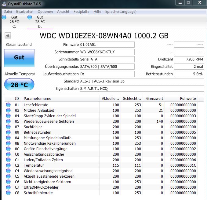This screenshot has width=207, height=200.
Task: Click the disk title WDC WD10EZEX-08WN4A0
Action: 104,36
